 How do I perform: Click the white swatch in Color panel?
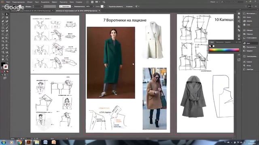pyautogui.click(x=214, y=46)
